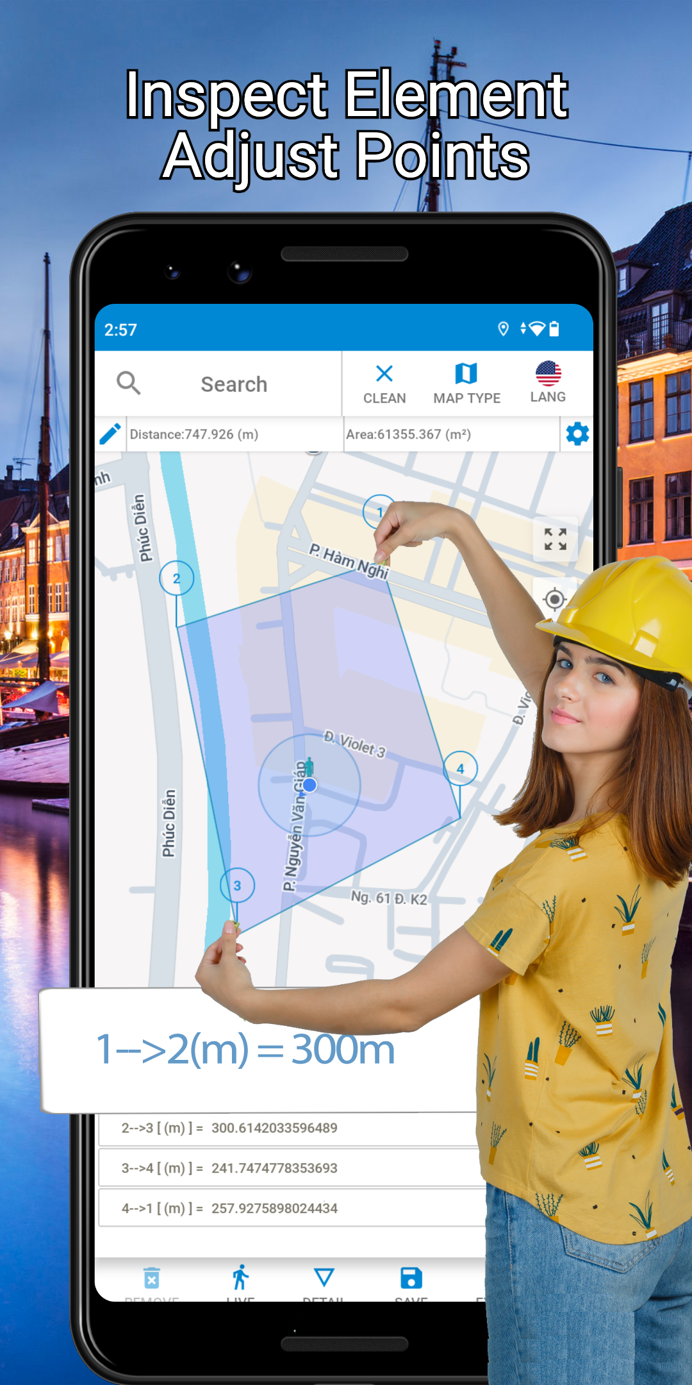Expand the Detail triangle icon
Screen dimensions: 692x1385
[x=324, y=1277]
